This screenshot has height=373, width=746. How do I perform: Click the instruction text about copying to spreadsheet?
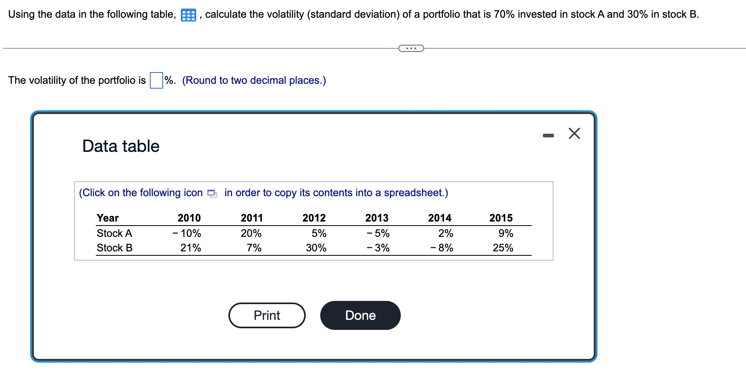pyautogui.click(x=264, y=193)
